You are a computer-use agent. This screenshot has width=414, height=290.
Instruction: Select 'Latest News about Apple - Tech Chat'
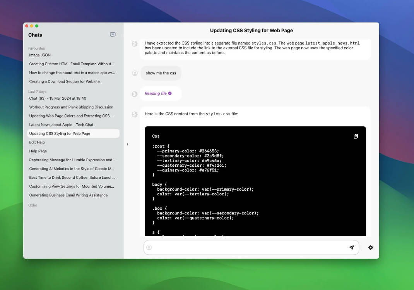tap(61, 124)
